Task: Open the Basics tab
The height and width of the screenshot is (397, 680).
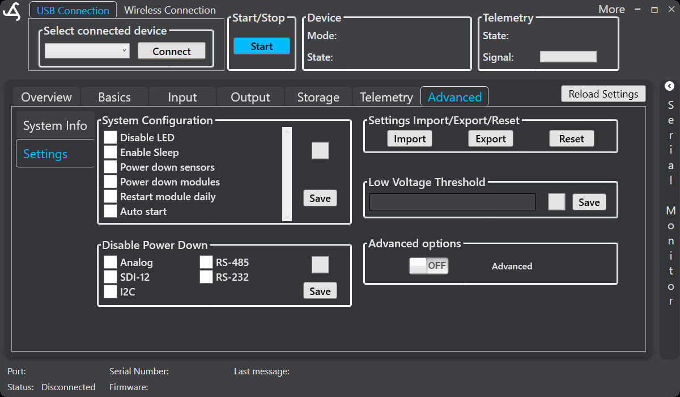Action: coord(114,97)
